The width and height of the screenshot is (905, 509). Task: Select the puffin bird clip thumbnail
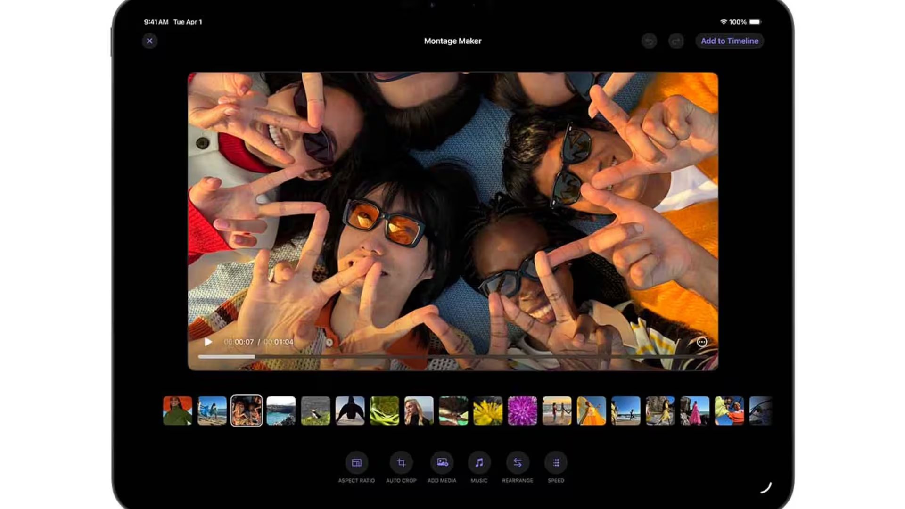click(315, 410)
